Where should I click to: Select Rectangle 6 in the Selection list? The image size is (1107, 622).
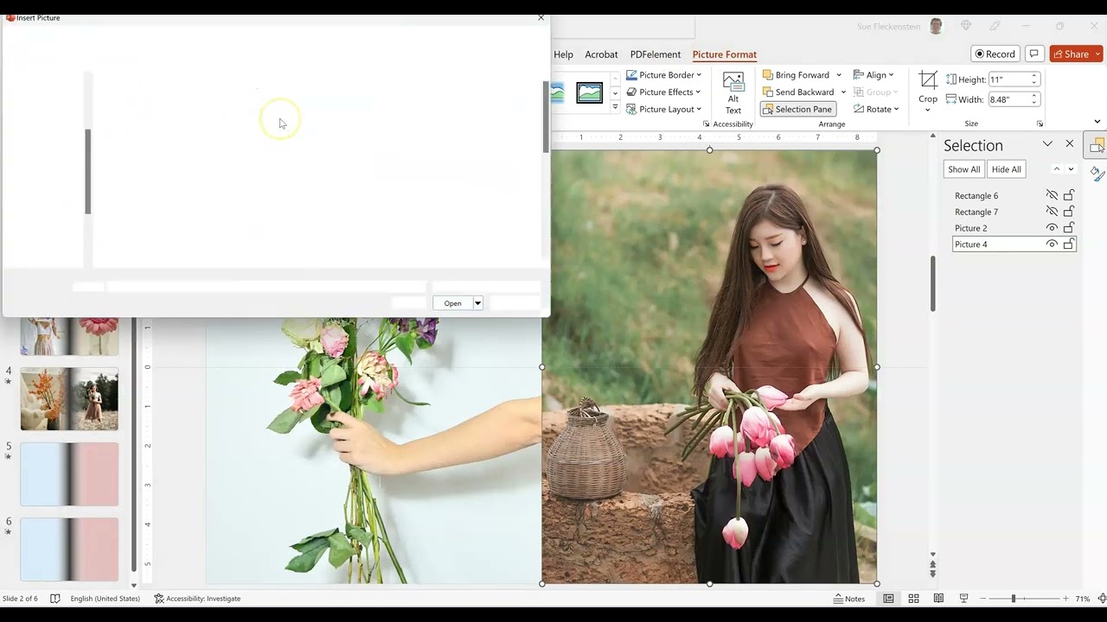976,195
